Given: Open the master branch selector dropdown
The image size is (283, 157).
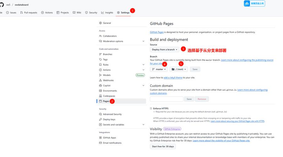Looking at the screenshot, I should click(x=159, y=69).
